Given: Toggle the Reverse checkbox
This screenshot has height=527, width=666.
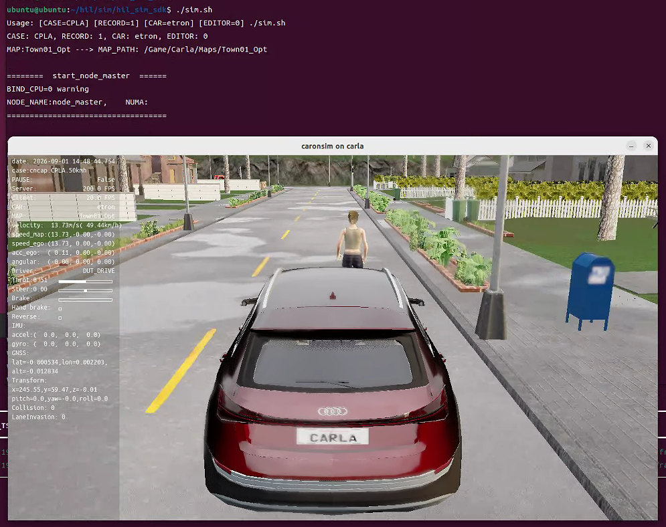Looking at the screenshot, I should pyautogui.click(x=60, y=318).
